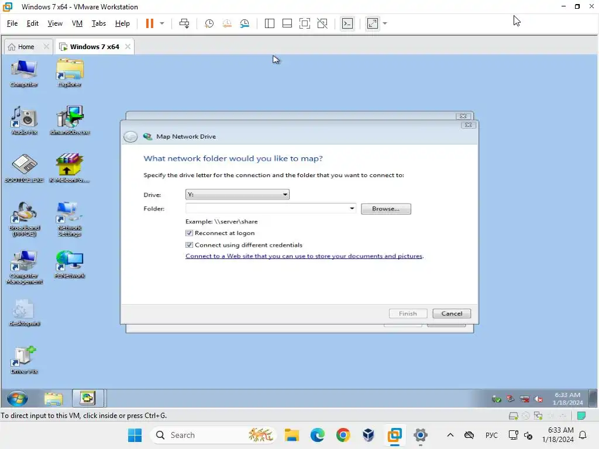This screenshot has height=449, width=599.
Task: Select the Computer Management icon
Action: tap(24, 268)
